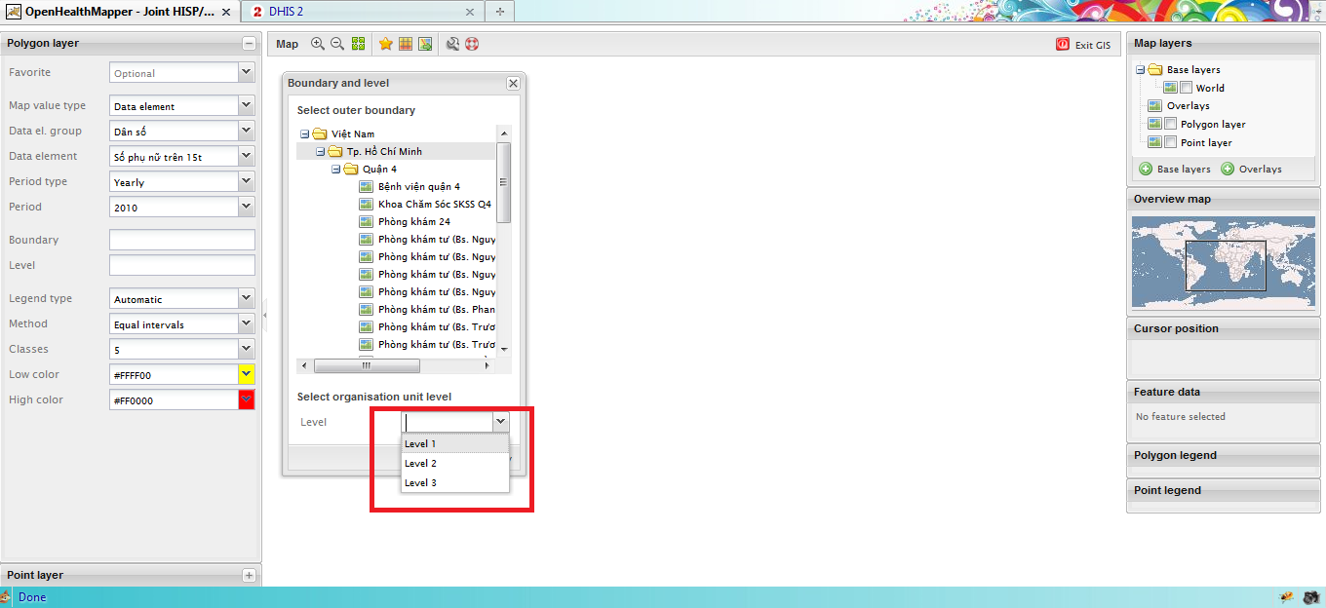This screenshot has height=608, width=1326.
Task: Collapse left side panel arrow handle
Action: tap(265, 316)
